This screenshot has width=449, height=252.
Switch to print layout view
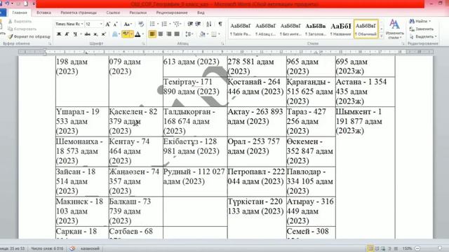coord(370,248)
